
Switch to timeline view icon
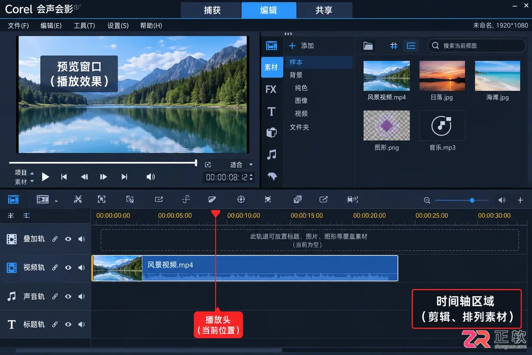[13, 199]
